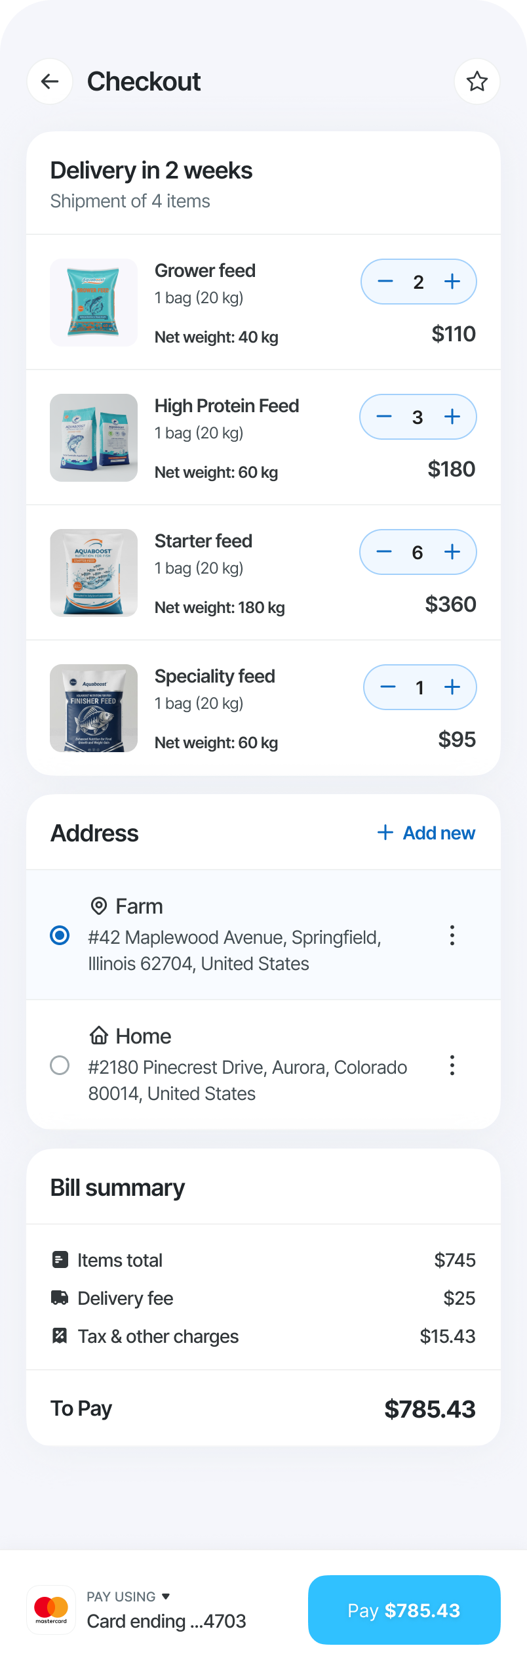The height and width of the screenshot is (1671, 527).
Task: Open options menu beside Maplewood Avenue address
Action: pos(452,935)
